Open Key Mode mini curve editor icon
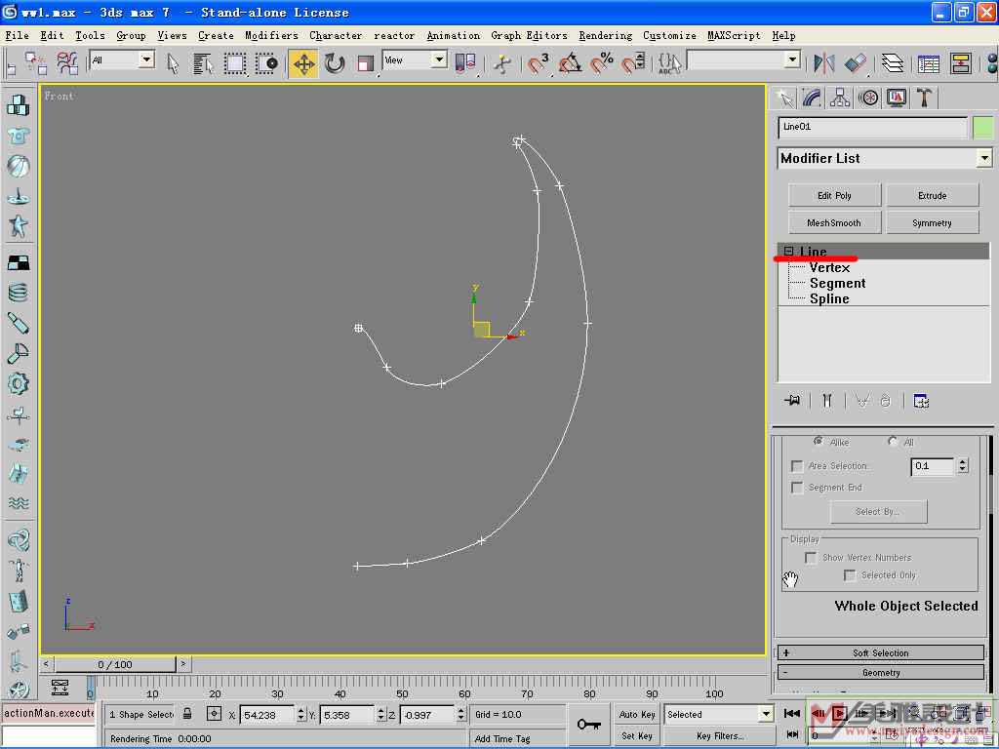 pyautogui.click(x=60, y=687)
